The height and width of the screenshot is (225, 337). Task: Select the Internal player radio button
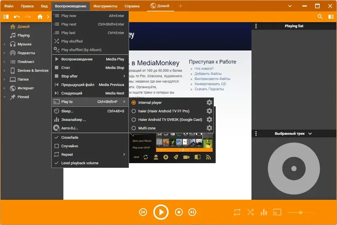(134, 103)
